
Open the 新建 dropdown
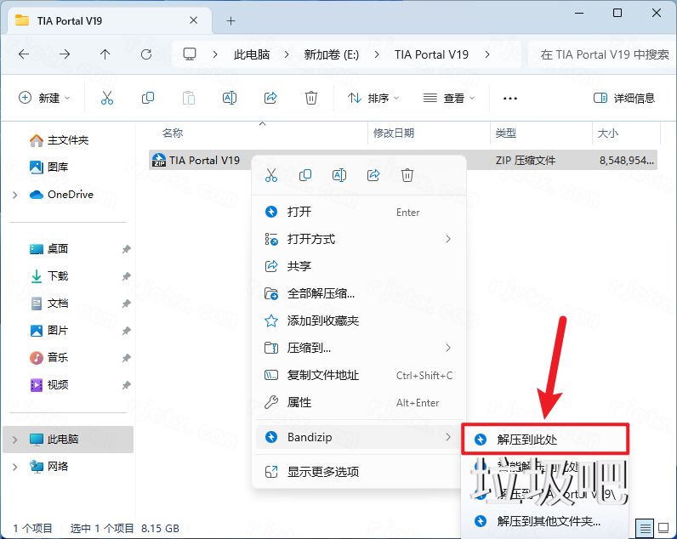pos(44,98)
